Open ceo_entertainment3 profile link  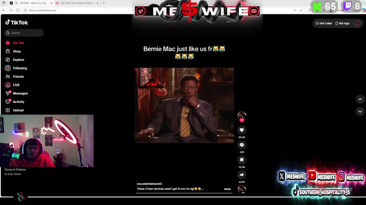[149, 184]
